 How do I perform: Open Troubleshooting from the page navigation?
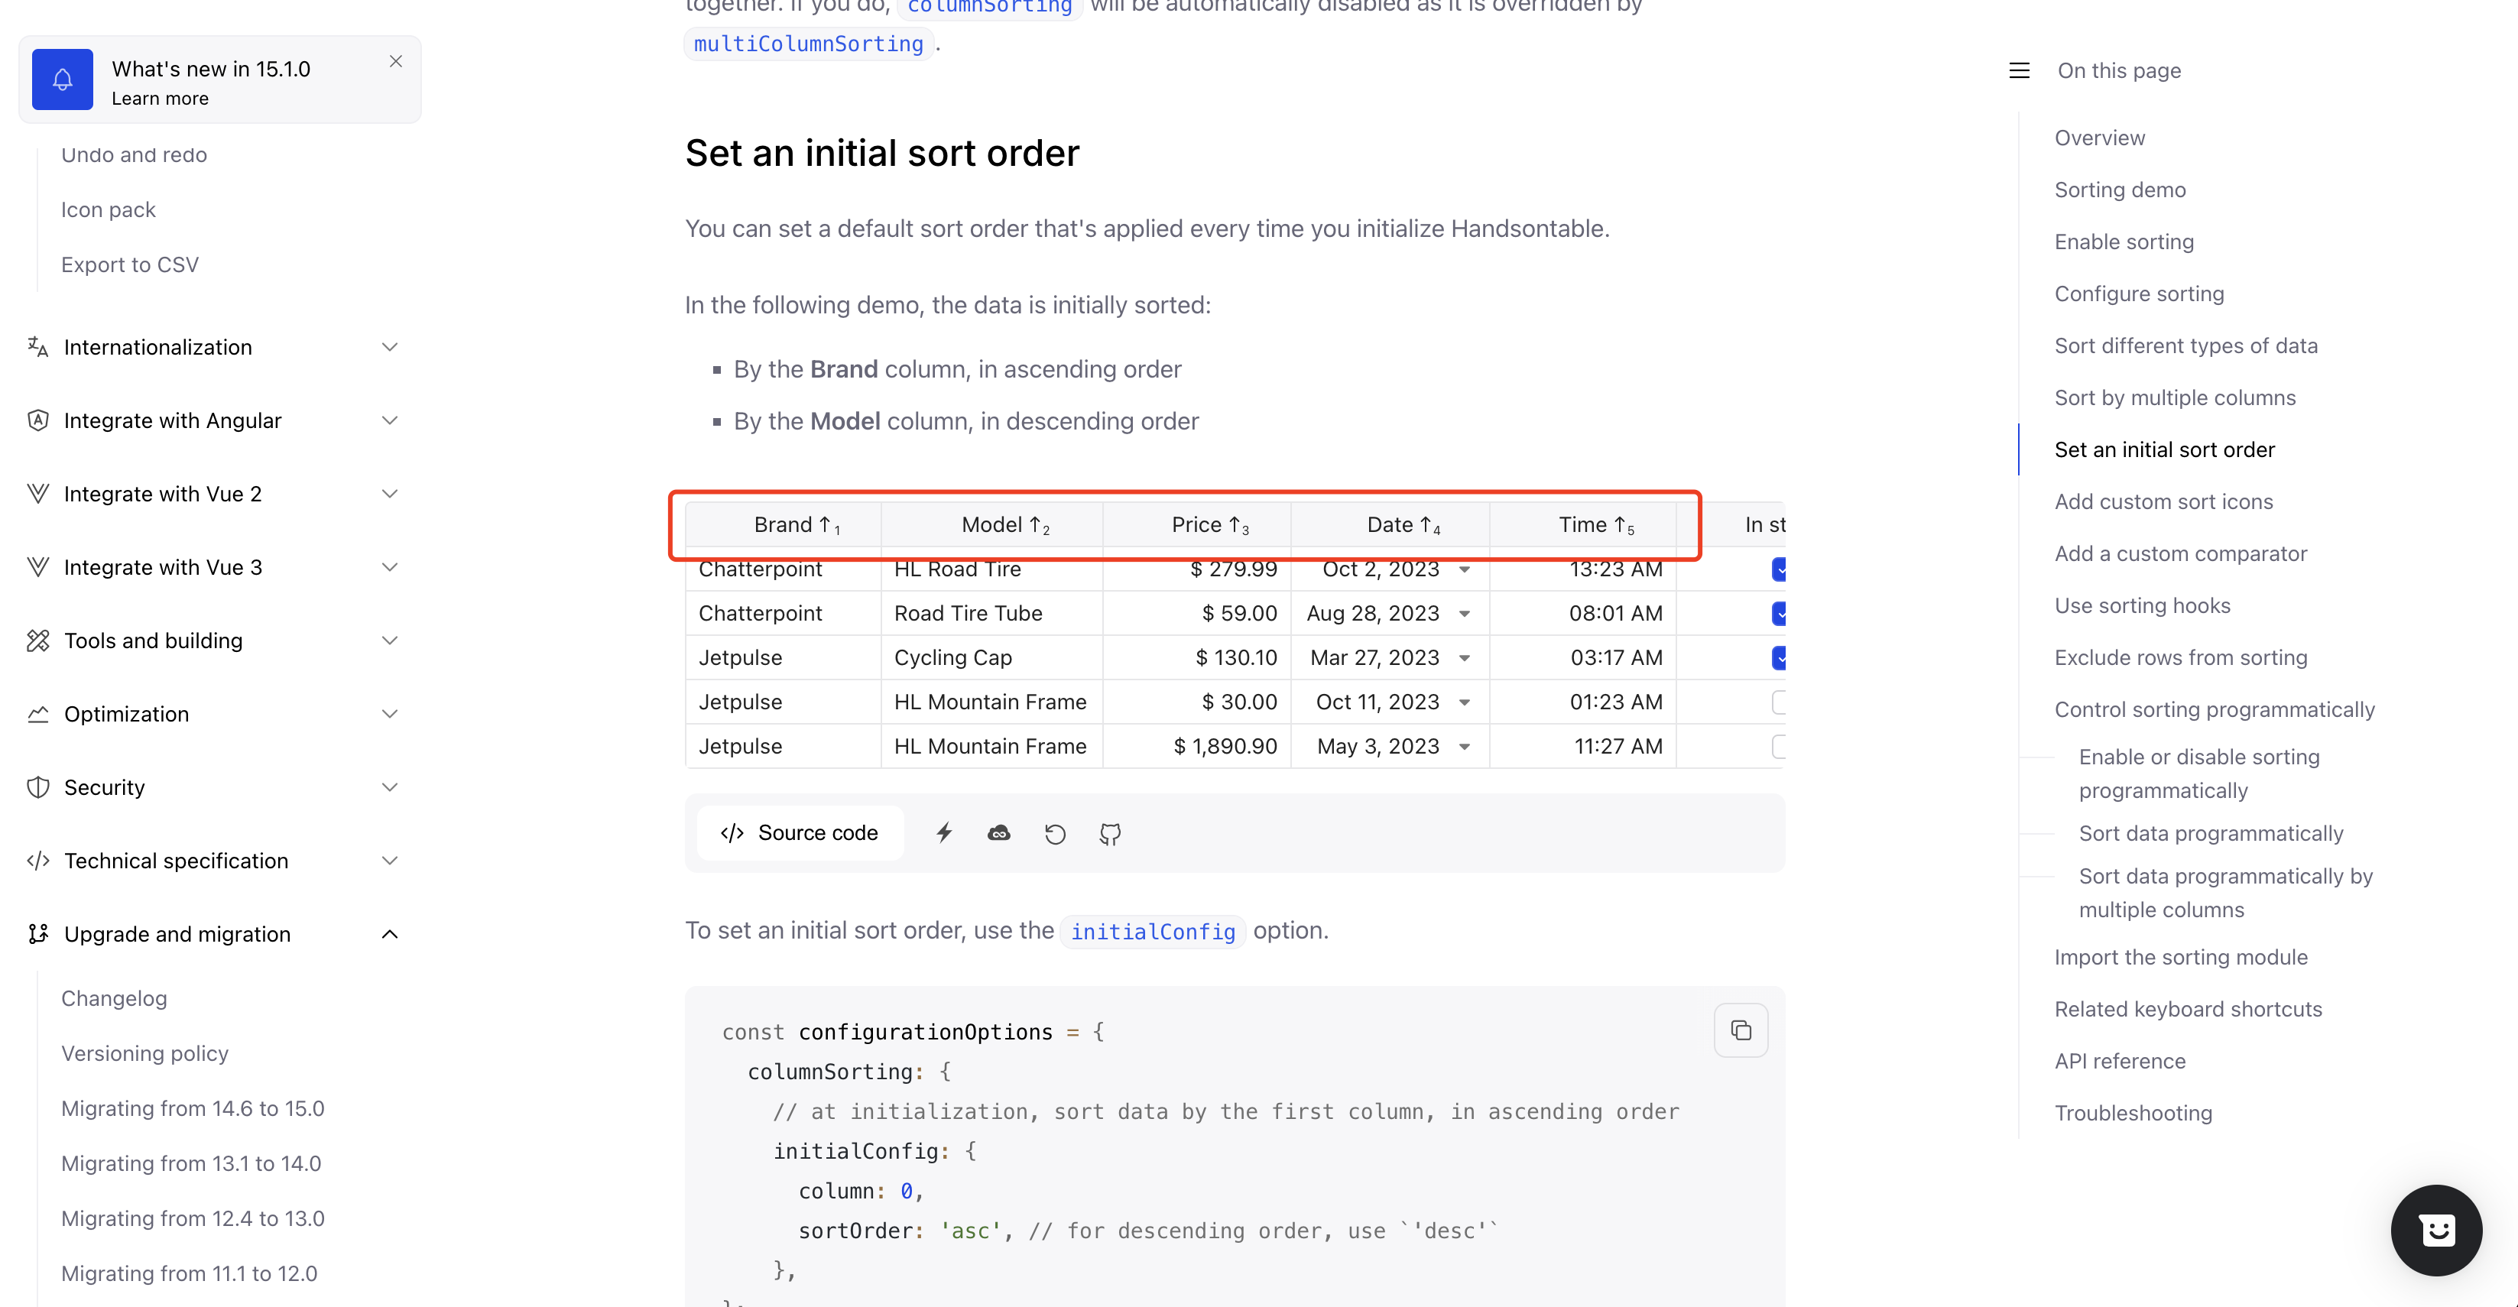click(2133, 1112)
